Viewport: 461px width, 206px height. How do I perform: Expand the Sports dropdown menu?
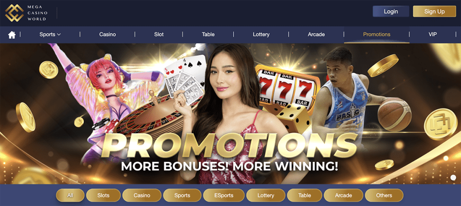click(x=50, y=34)
